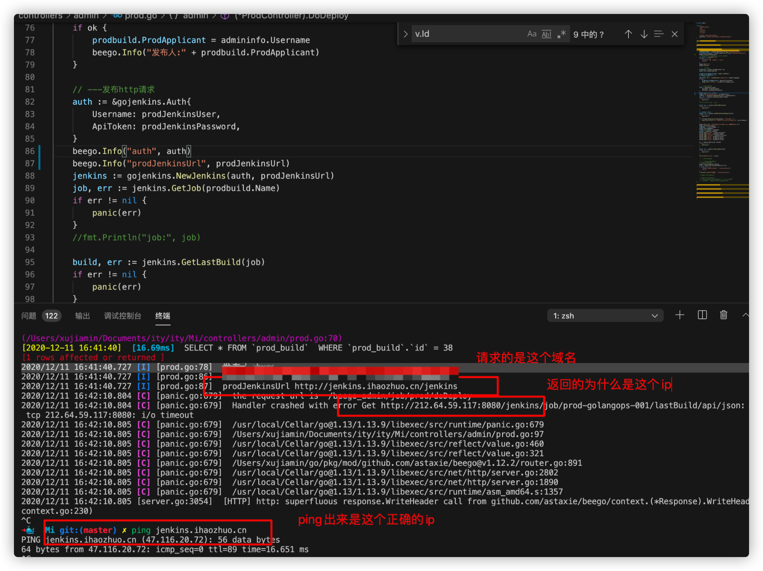Go to next match arrow
The image size is (763, 571).
tap(644, 34)
